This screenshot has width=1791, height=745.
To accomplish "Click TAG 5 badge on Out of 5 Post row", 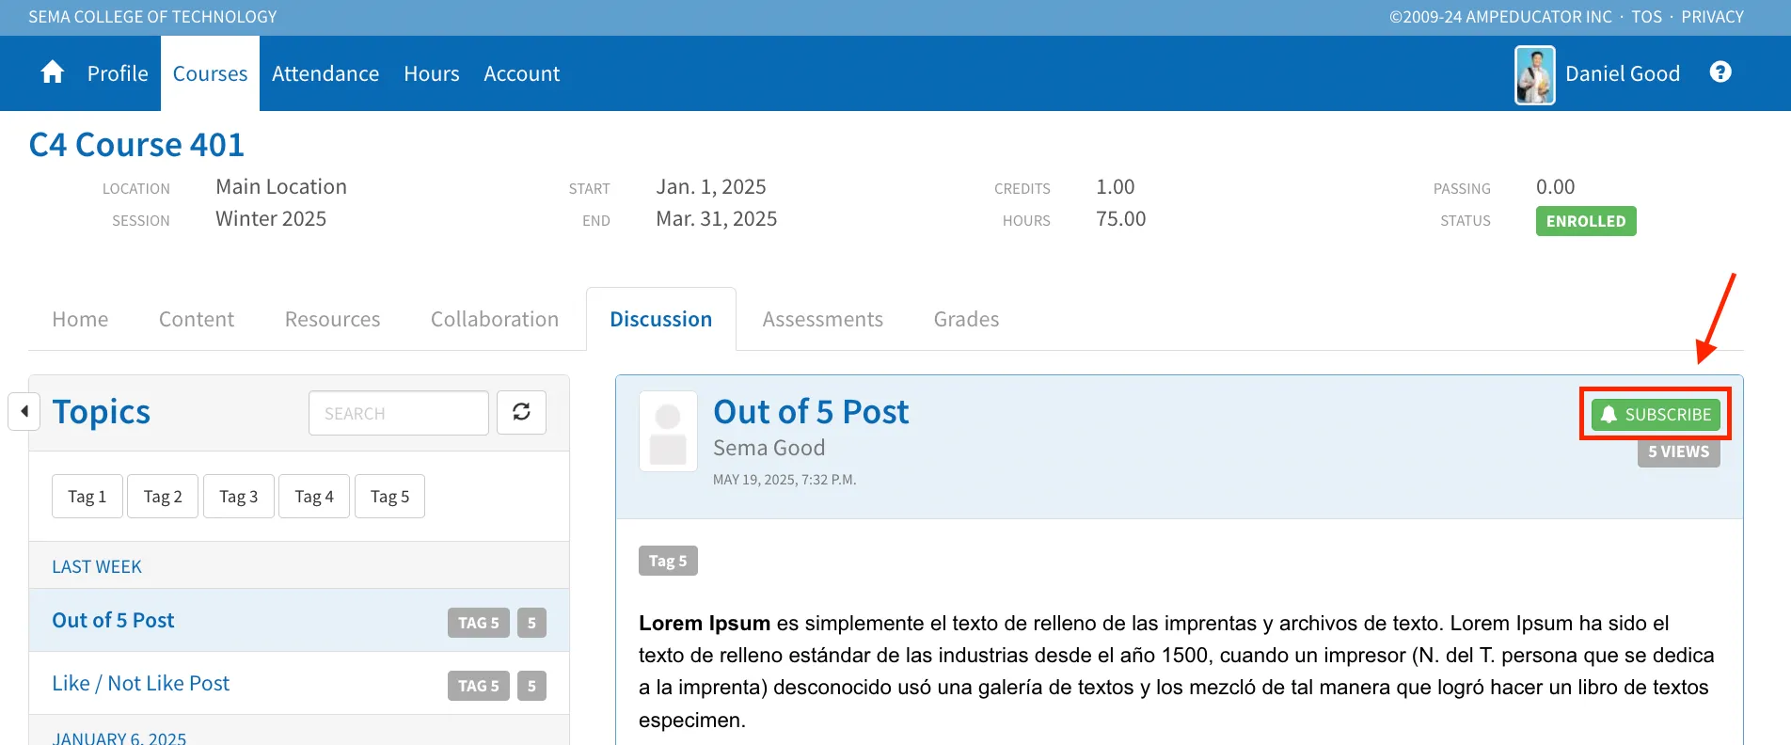I will (x=479, y=623).
